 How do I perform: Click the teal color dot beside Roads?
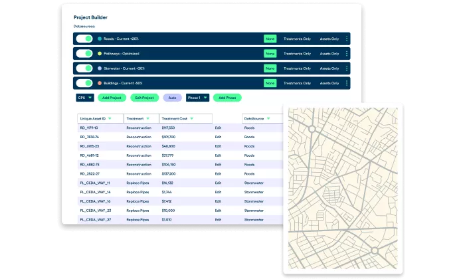(100, 39)
